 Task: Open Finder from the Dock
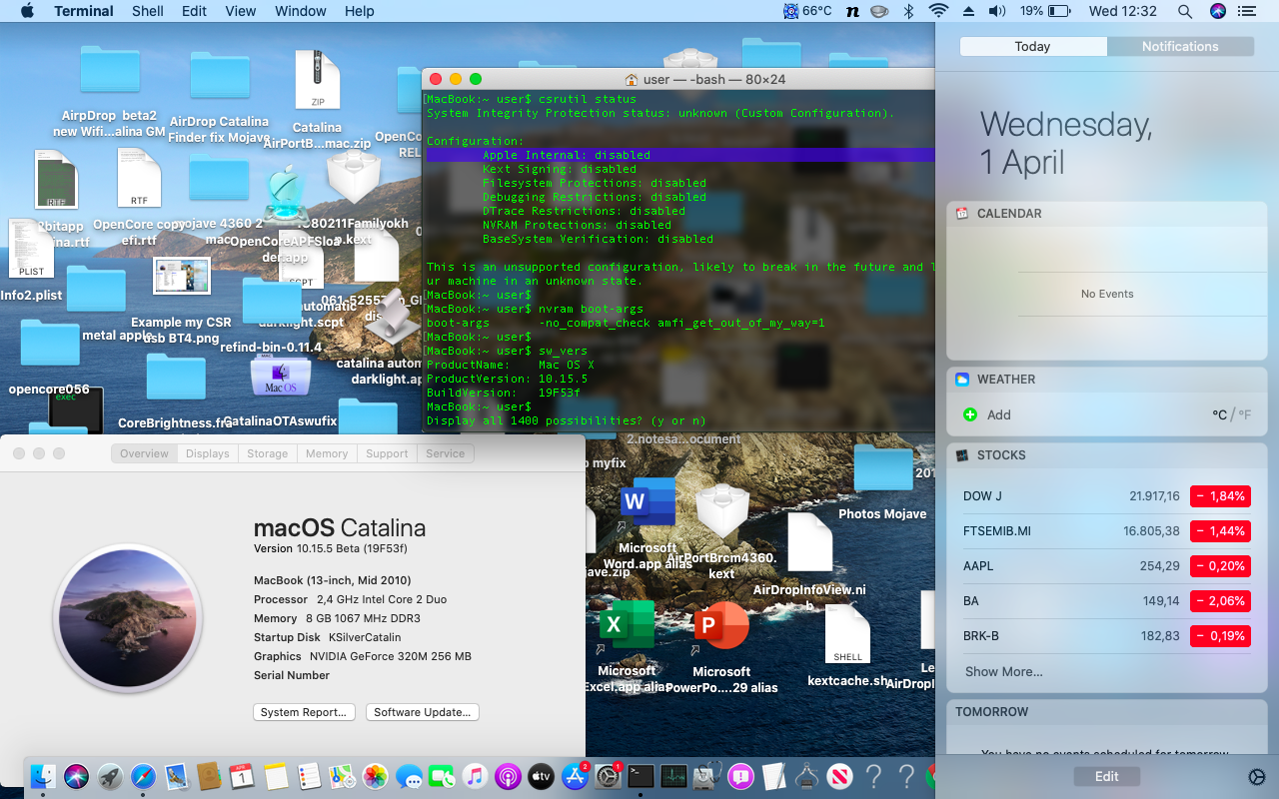pyautogui.click(x=43, y=776)
